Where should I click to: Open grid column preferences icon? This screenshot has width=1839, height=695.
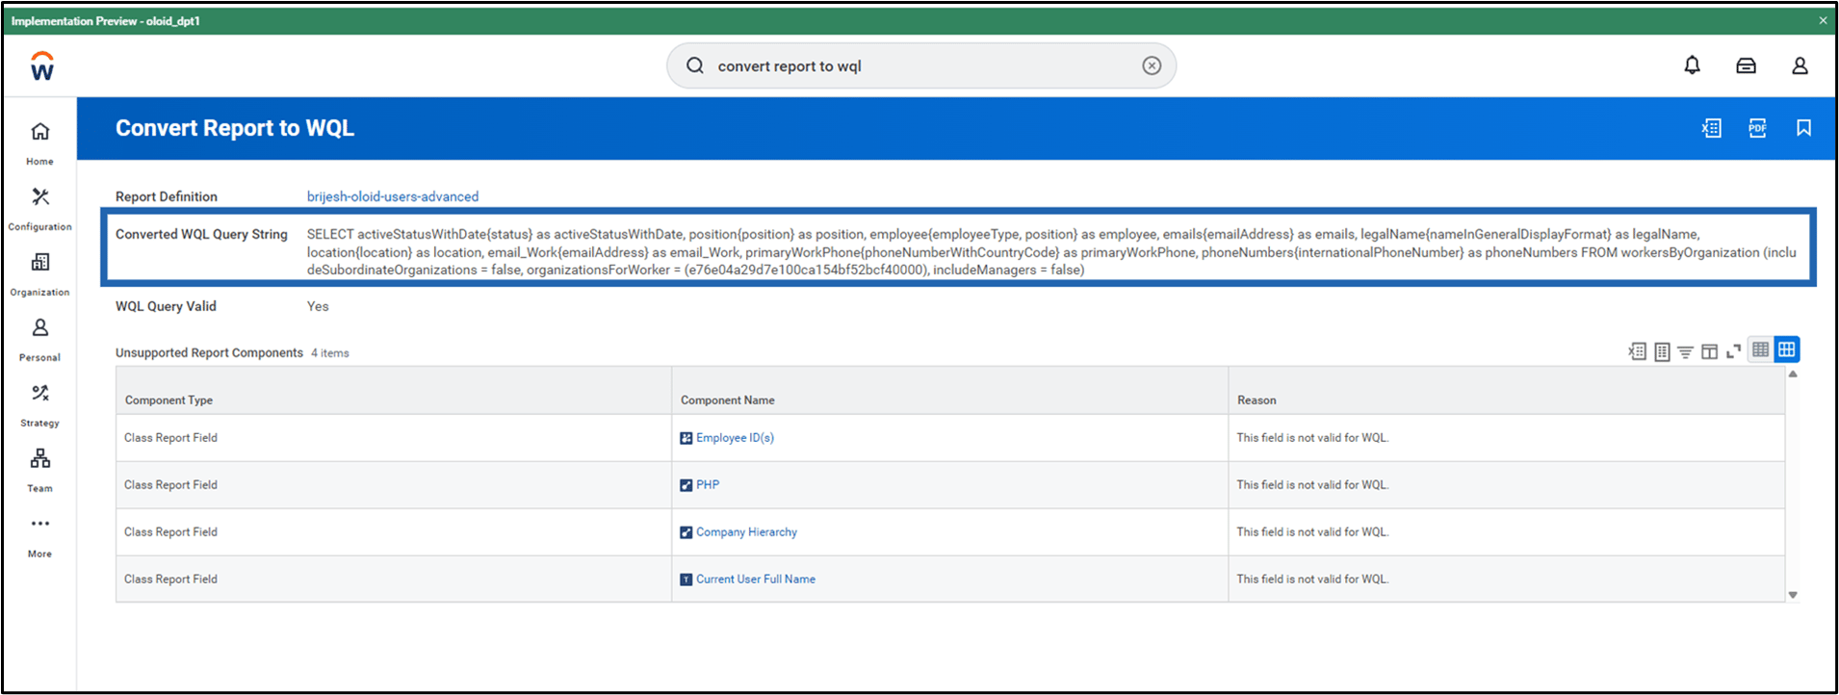(1709, 351)
